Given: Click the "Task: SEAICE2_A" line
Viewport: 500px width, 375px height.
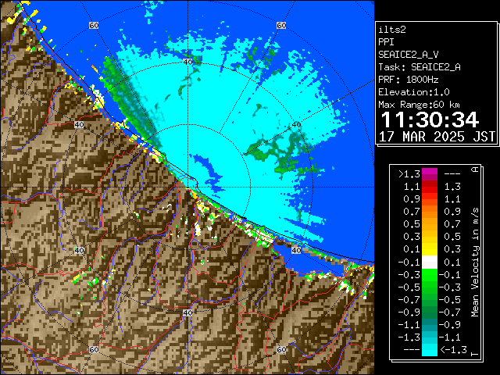Looking at the screenshot, I should pos(420,67).
